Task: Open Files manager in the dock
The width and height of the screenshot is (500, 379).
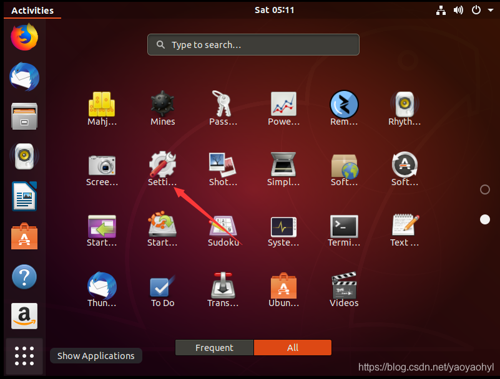Action: tap(24, 116)
